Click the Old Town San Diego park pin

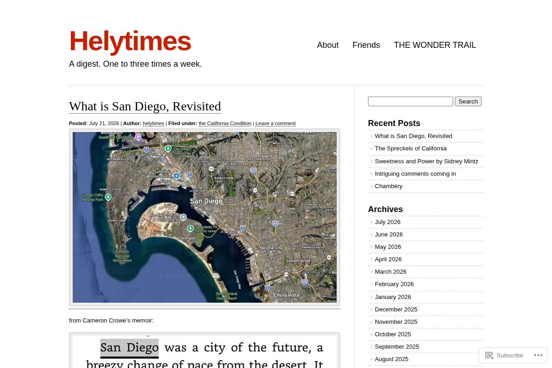click(168, 148)
